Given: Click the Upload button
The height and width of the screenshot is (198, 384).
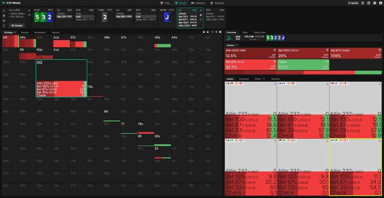Looking at the screenshot, I should (353, 3).
